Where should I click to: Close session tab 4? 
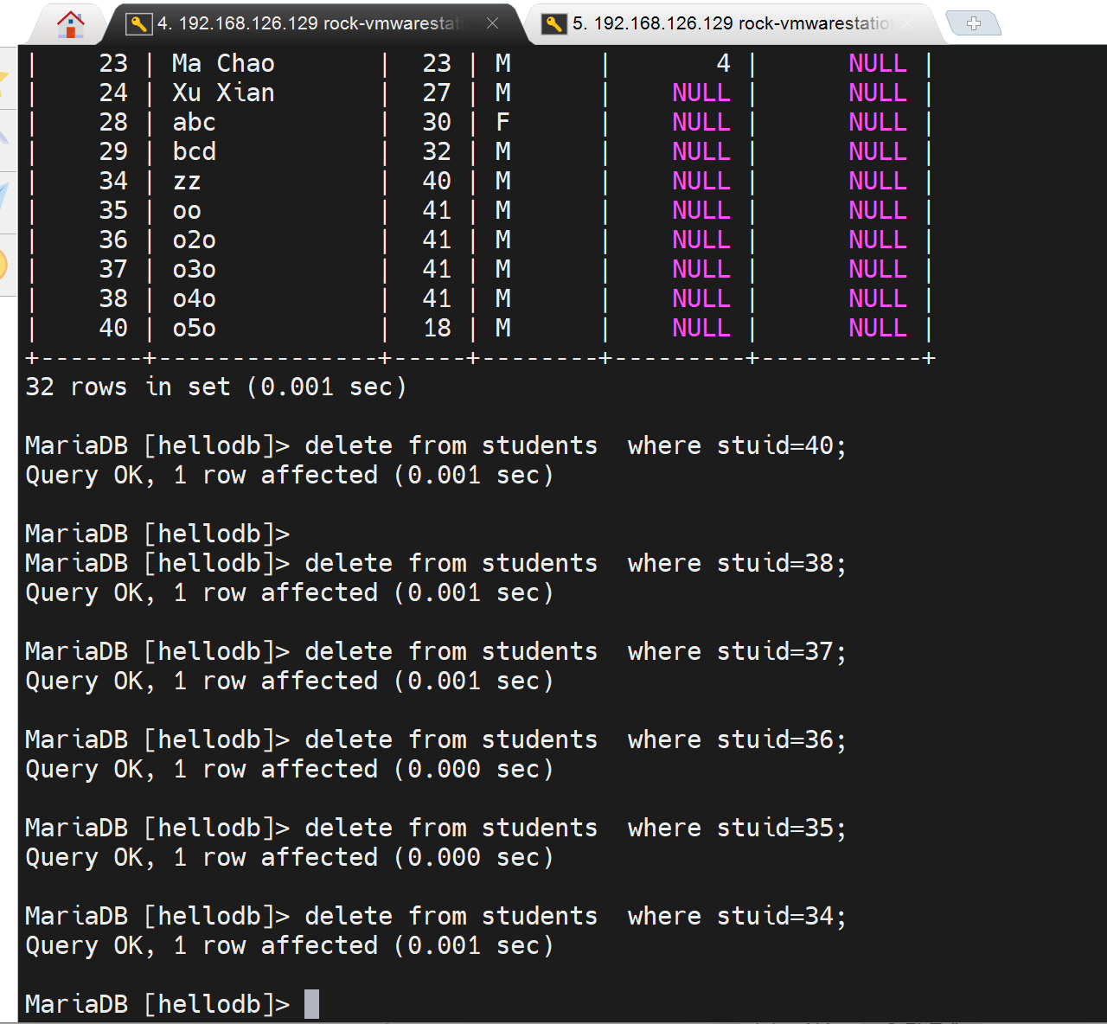[492, 24]
